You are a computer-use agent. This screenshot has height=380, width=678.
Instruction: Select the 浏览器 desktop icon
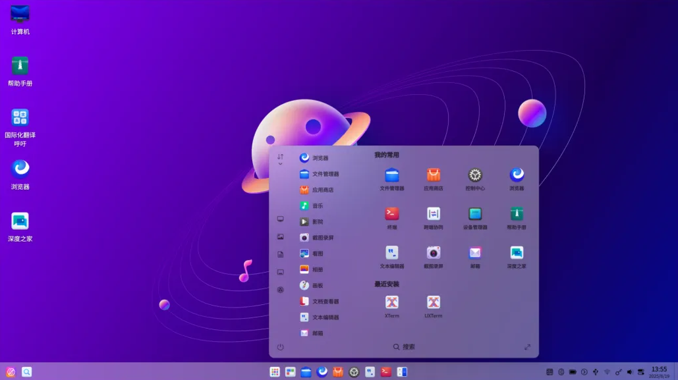tap(20, 175)
